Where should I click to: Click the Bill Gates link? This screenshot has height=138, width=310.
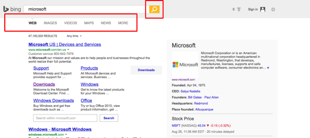click(195, 97)
